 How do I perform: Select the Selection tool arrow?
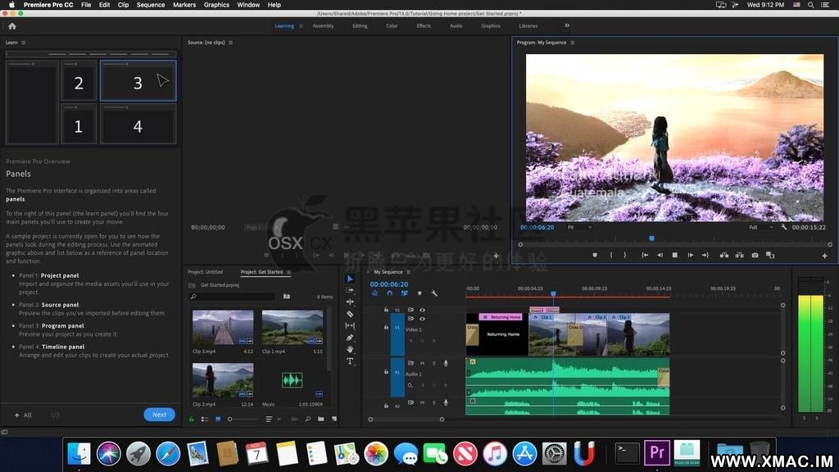[350, 279]
